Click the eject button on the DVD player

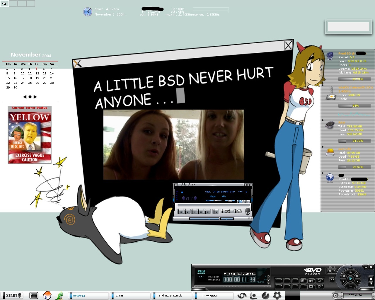pyautogui.click(x=371, y=279)
